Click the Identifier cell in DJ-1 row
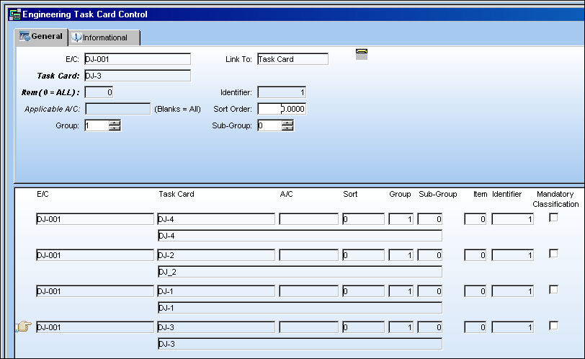This screenshot has width=585, height=359. 513,291
